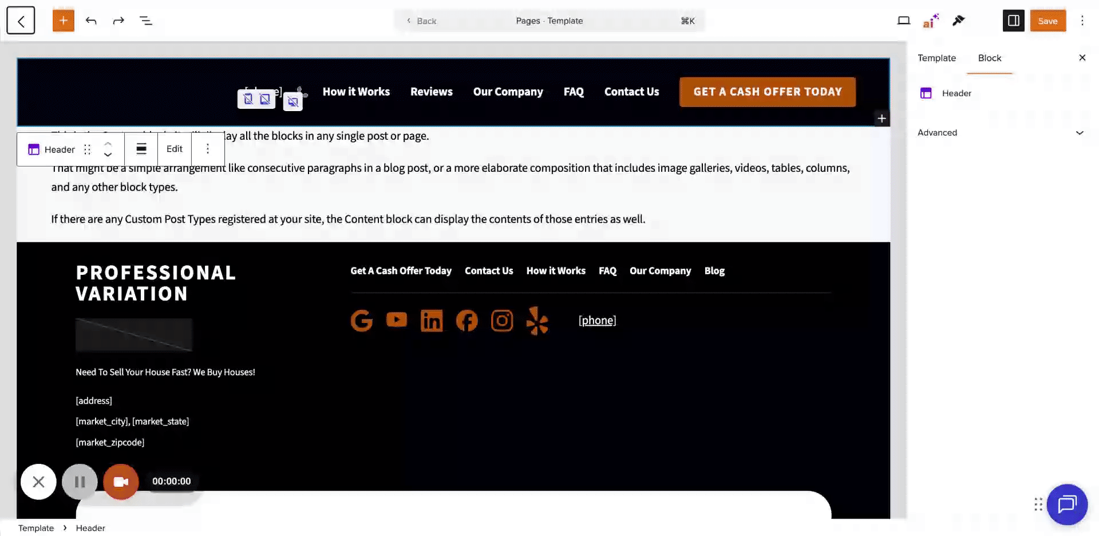Screen dimensions: 1099x536
Task: Toggle the settings sidebar panel
Action: [1013, 21]
